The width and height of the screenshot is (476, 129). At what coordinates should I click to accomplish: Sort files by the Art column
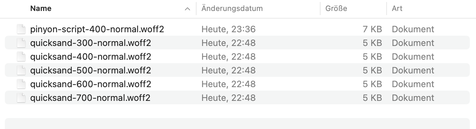(x=397, y=9)
